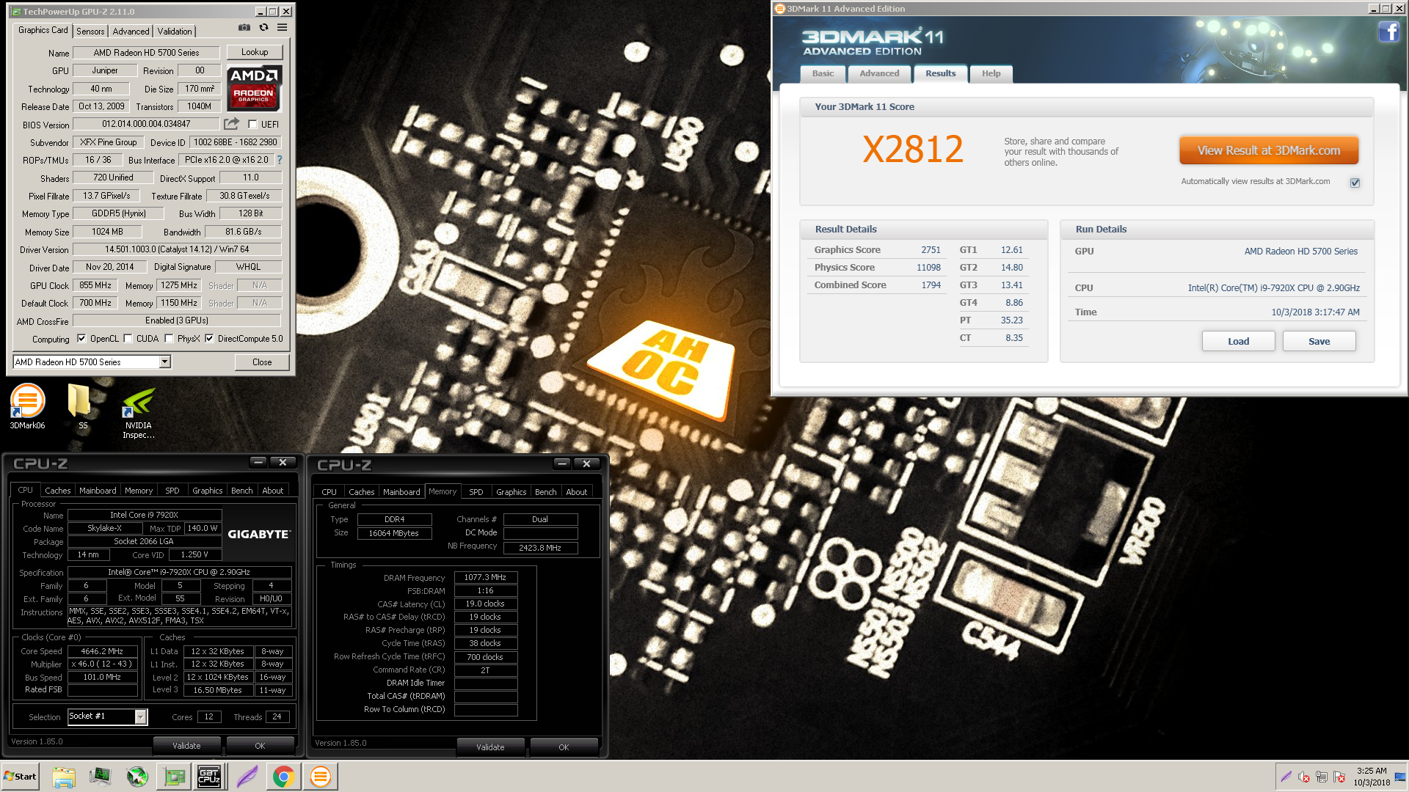1409x792 pixels.
Task: Expand the GPU selection dropdown in GPU-Z
Action: [x=165, y=362]
